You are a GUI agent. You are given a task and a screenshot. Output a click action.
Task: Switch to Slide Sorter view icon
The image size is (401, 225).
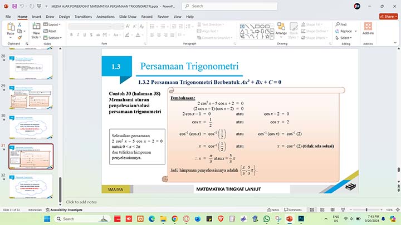[x=322, y=209]
